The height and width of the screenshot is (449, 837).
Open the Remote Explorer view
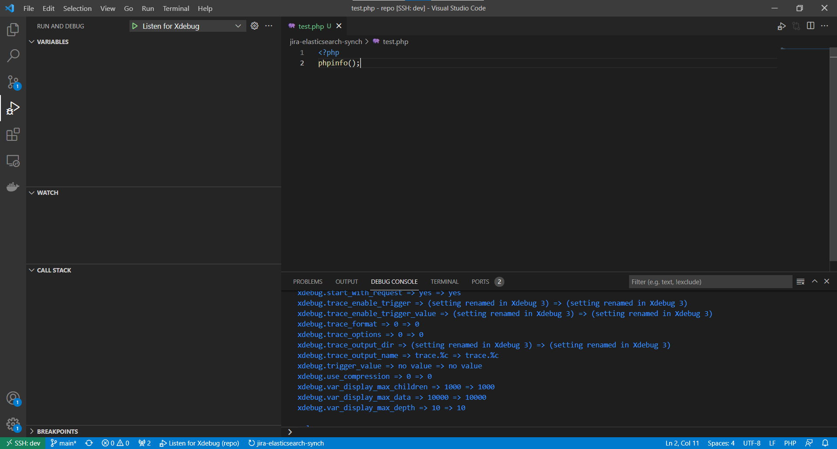pyautogui.click(x=13, y=161)
